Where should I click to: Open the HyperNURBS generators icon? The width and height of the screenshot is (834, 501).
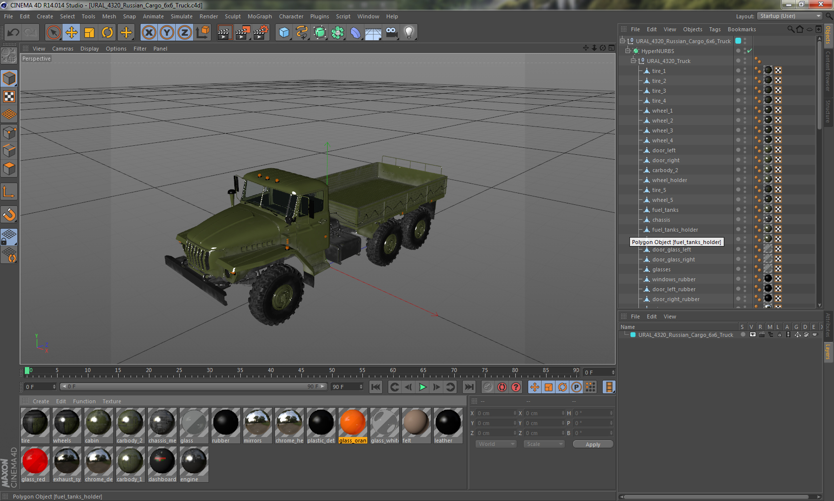[320, 33]
